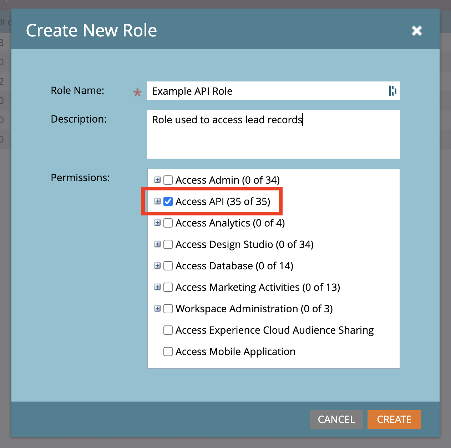Image resolution: width=451 pixels, height=448 pixels.
Task: Expand the Access API permission tree
Action: (x=157, y=201)
